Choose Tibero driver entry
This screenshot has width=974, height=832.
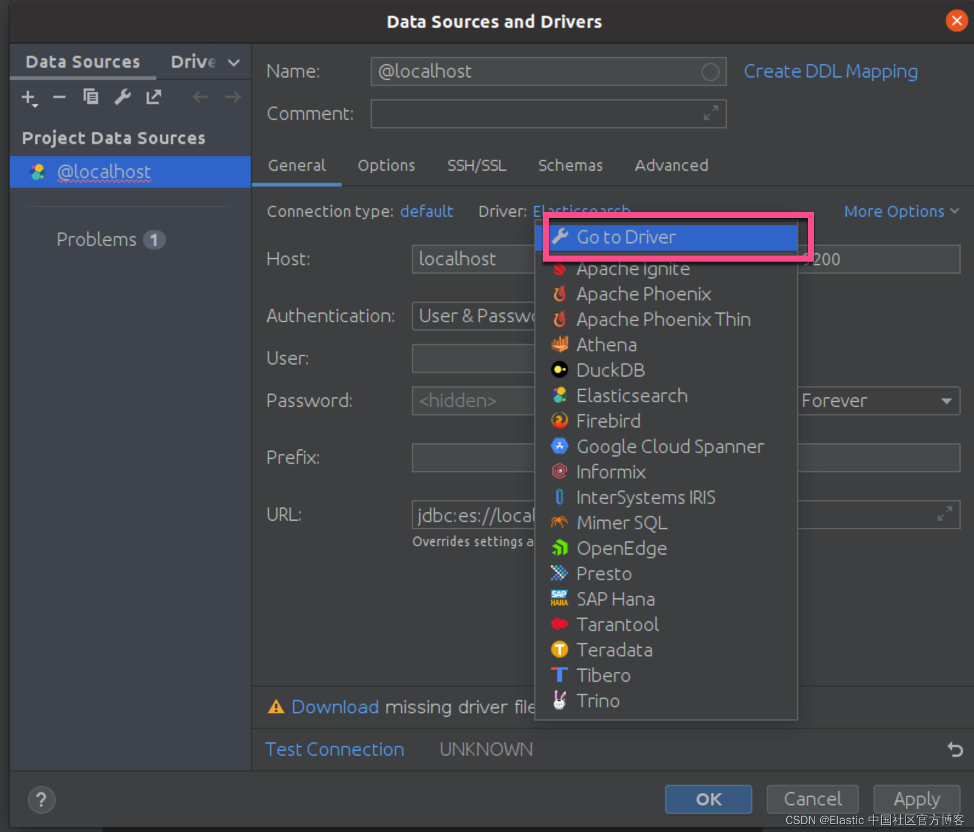(x=666, y=676)
